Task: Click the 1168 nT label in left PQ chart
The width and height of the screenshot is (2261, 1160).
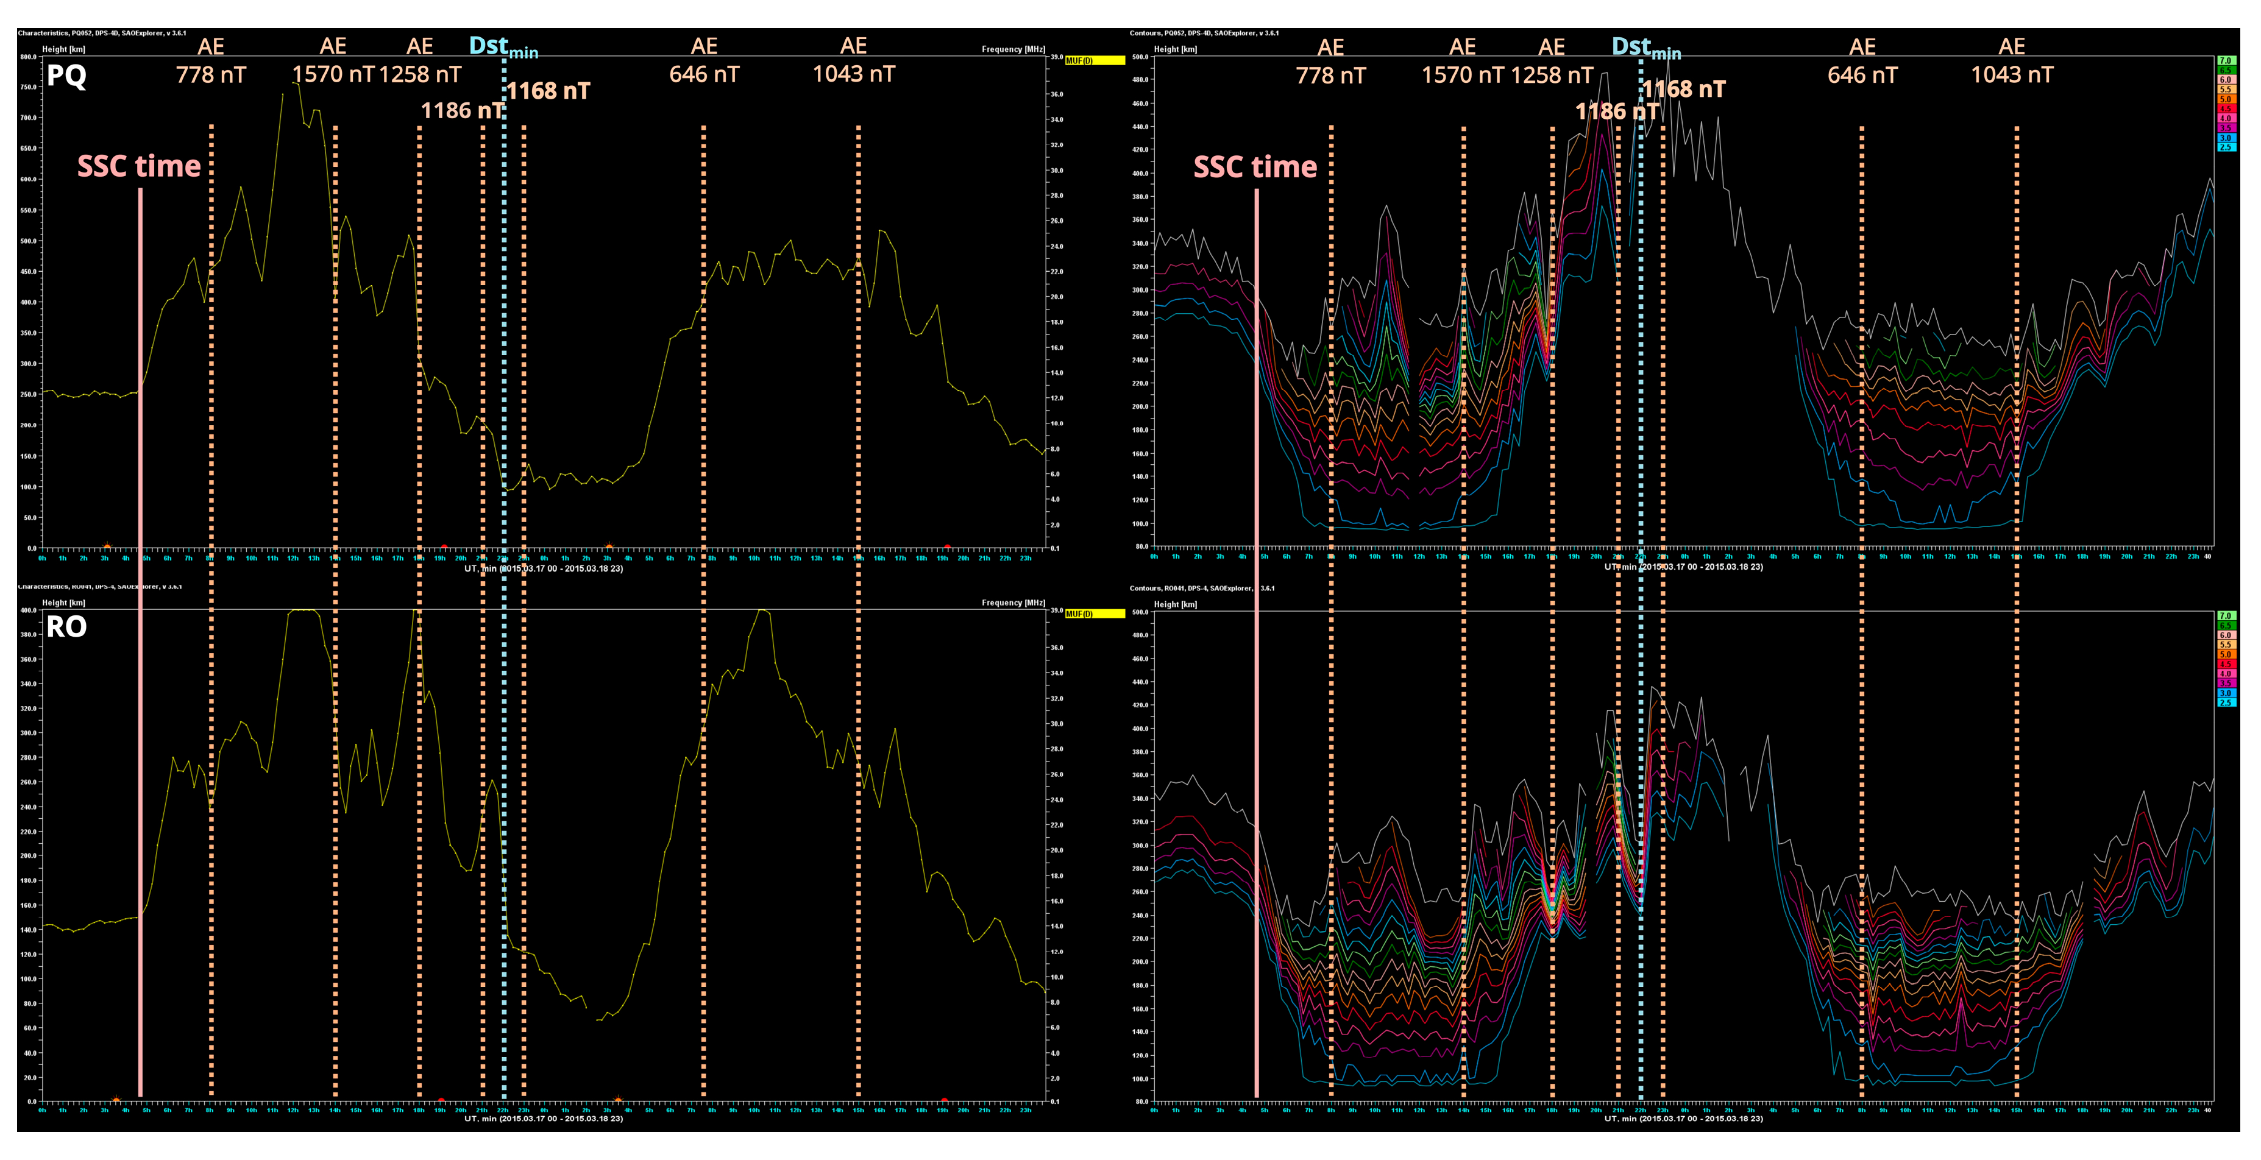Action: point(548,91)
